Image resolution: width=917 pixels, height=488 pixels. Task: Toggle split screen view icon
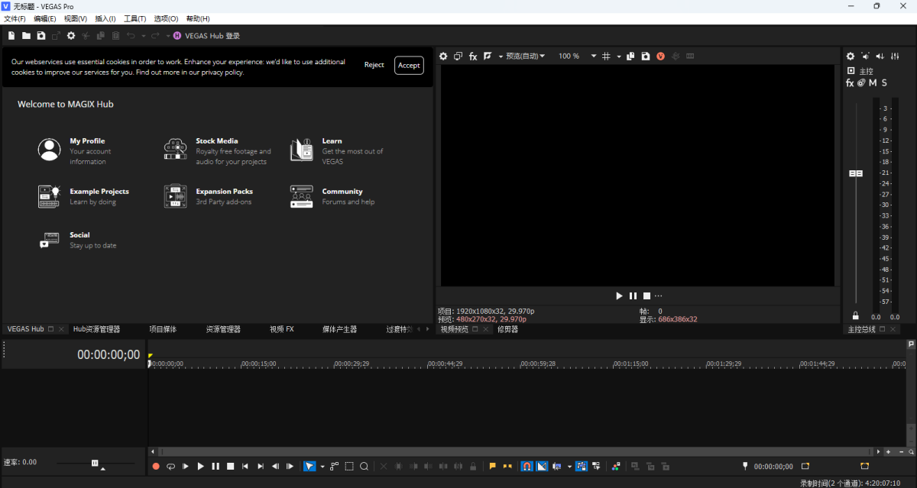[x=488, y=56]
